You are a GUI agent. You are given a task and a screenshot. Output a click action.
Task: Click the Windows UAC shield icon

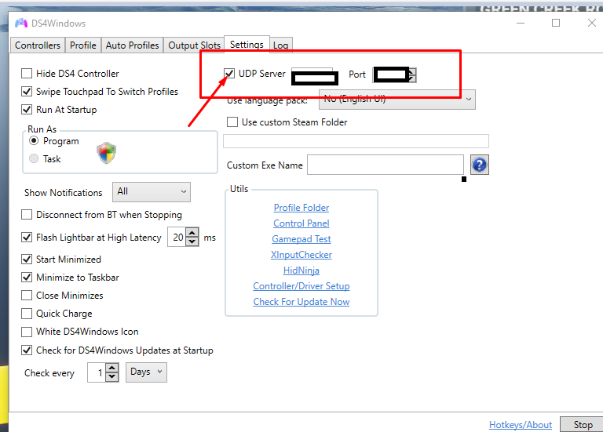(107, 153)
